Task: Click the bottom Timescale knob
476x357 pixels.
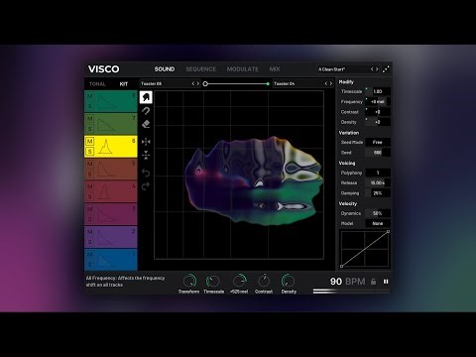Action: click(213, 281)
